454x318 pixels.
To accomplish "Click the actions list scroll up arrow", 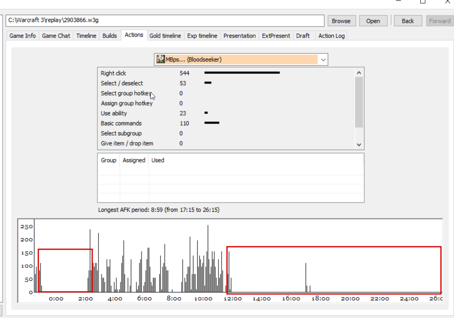I will [359, 73].
